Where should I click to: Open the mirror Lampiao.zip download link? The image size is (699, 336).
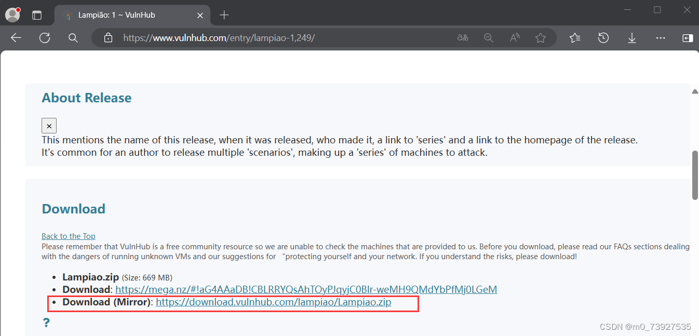pos(273,302)
